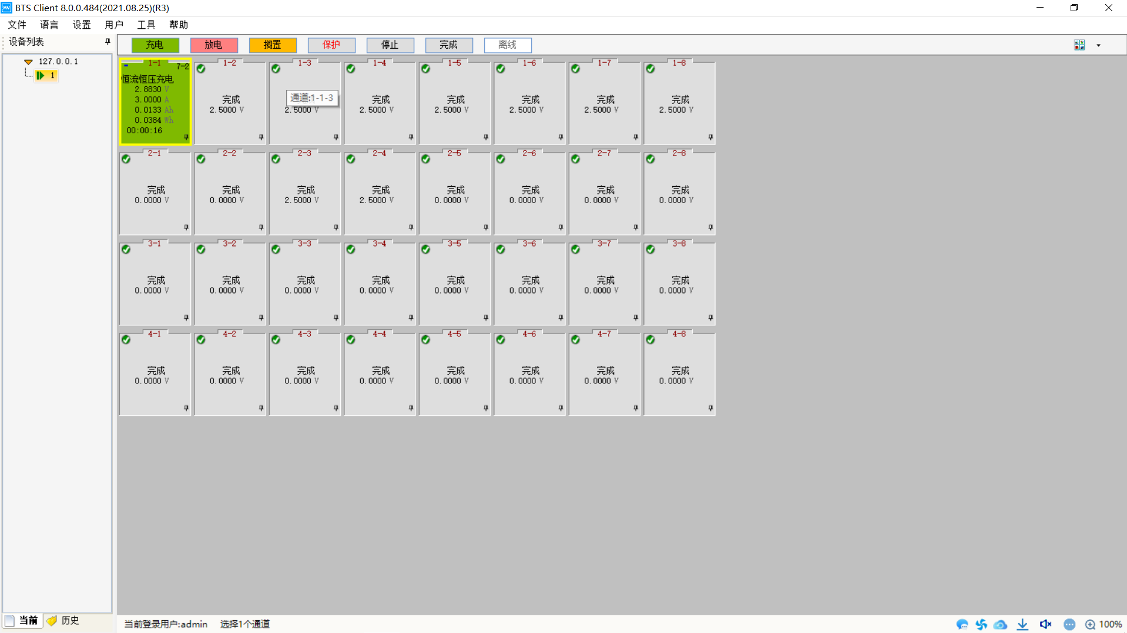This screenshot has height=633, width=1127.
Task: Select the charging channel 1-1 tile
Action: click(x=155, y=101)
